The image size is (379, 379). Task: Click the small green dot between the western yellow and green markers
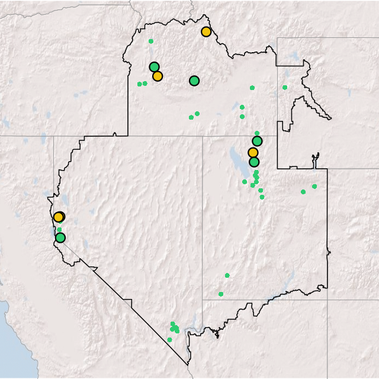59,230
